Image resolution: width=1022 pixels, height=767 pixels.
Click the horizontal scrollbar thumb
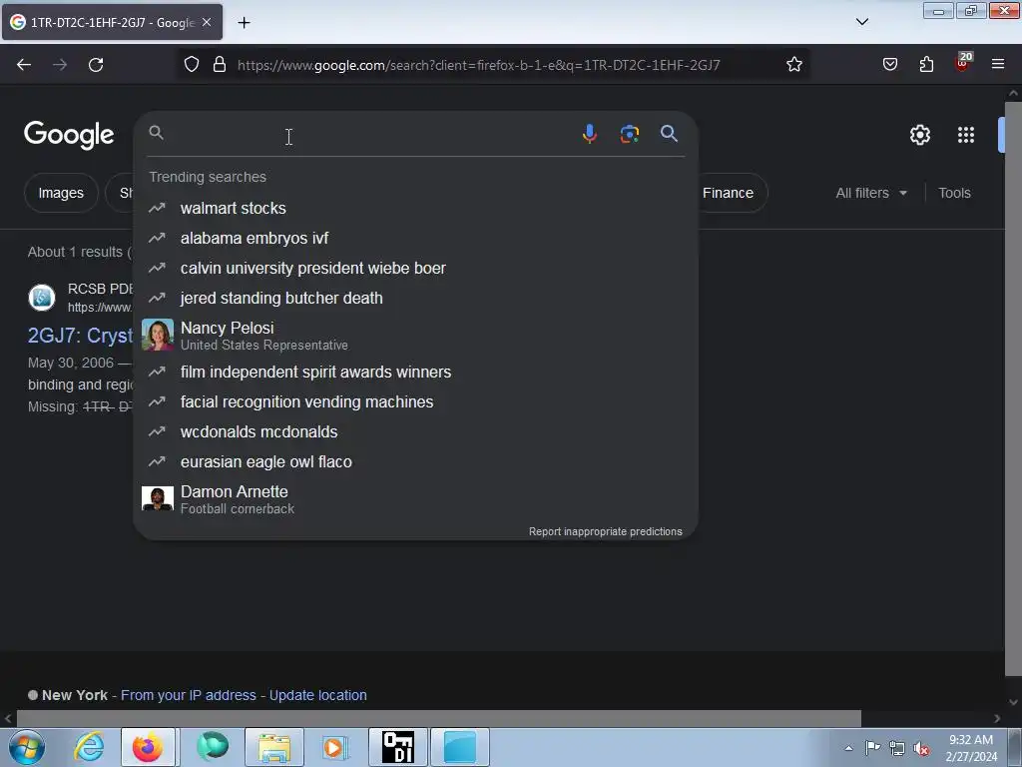tap(439, 718)
